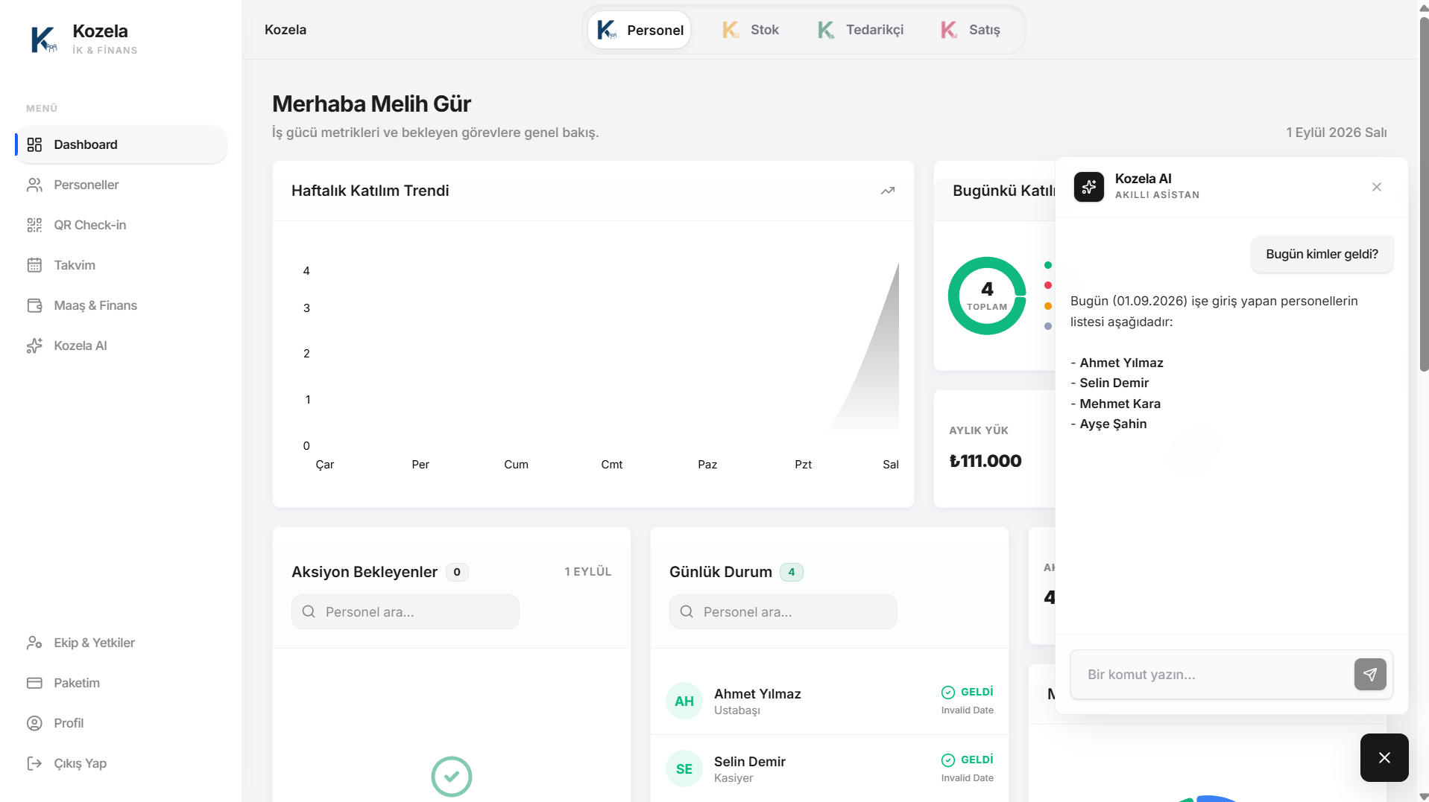Switch to the Stok module tab
Screen dimensions: 1429x802
(751, 30)
